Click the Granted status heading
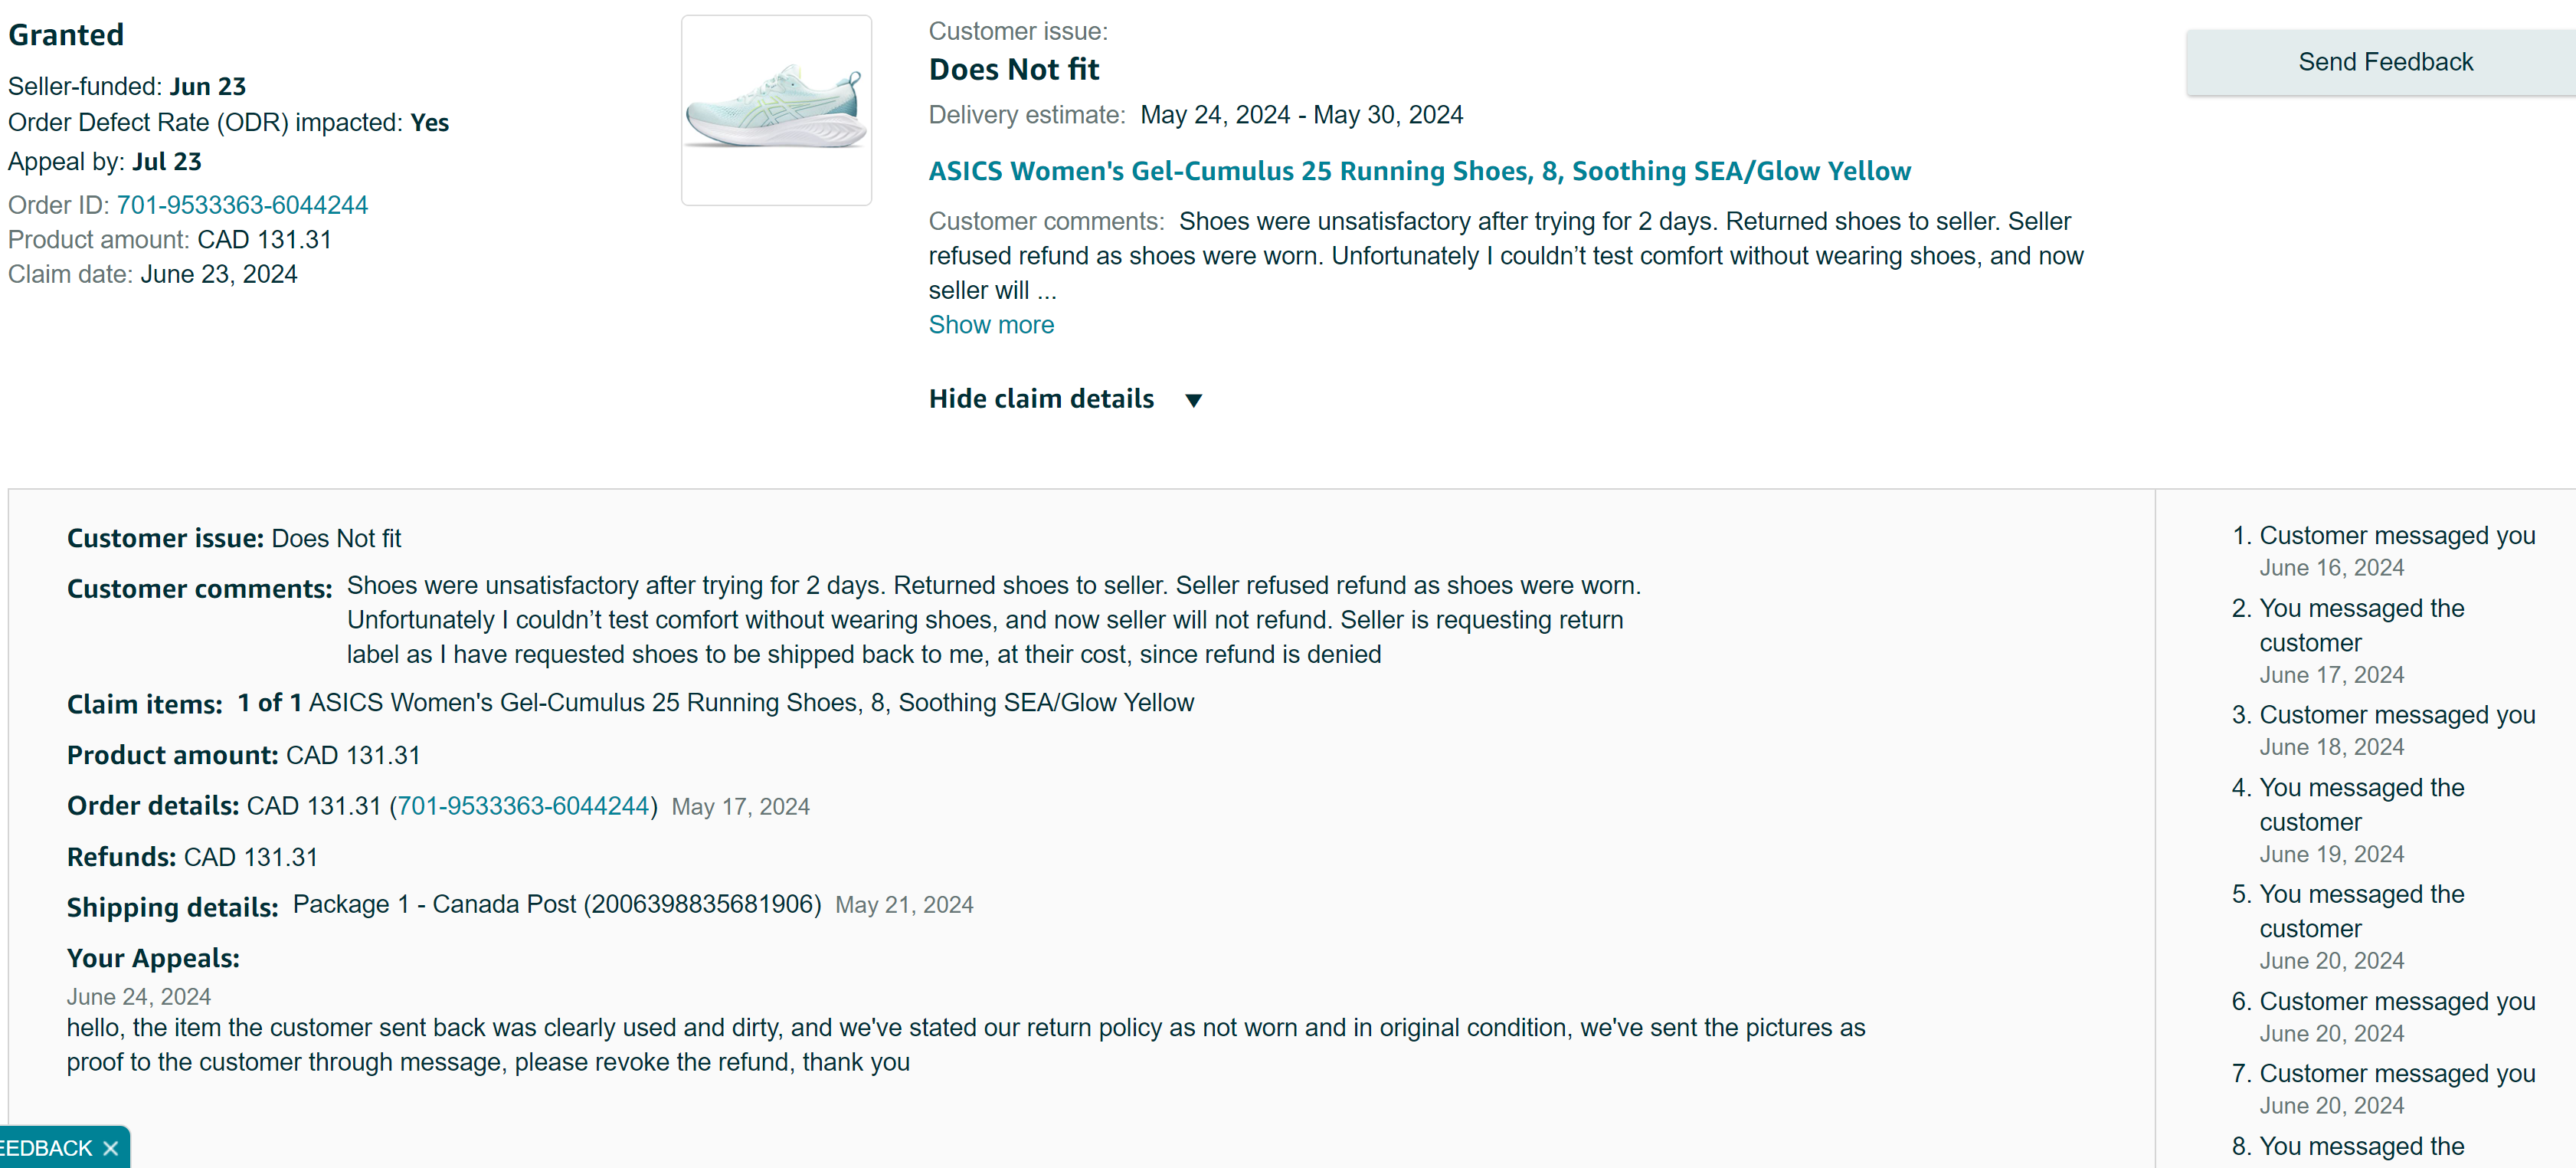The height and width of the screenshot is (1168, 2576). point(66,35)
